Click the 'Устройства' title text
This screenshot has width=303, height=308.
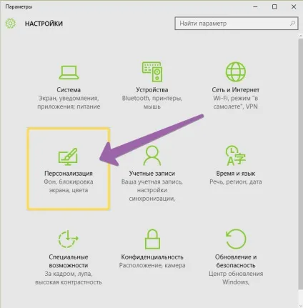pos(152,90)
